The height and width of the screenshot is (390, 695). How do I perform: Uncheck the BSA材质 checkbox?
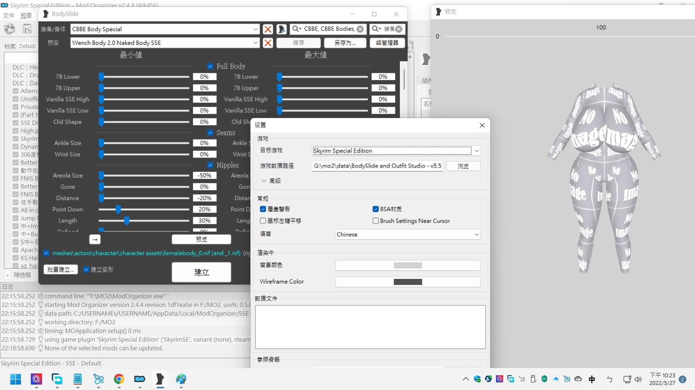(375, 209)
